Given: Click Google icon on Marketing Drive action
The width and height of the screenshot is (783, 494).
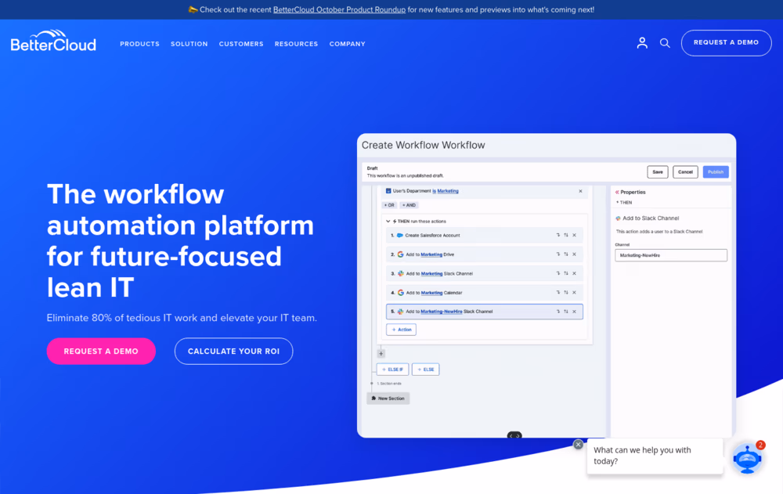Looking at the screenshot, I should coord(400,254).
